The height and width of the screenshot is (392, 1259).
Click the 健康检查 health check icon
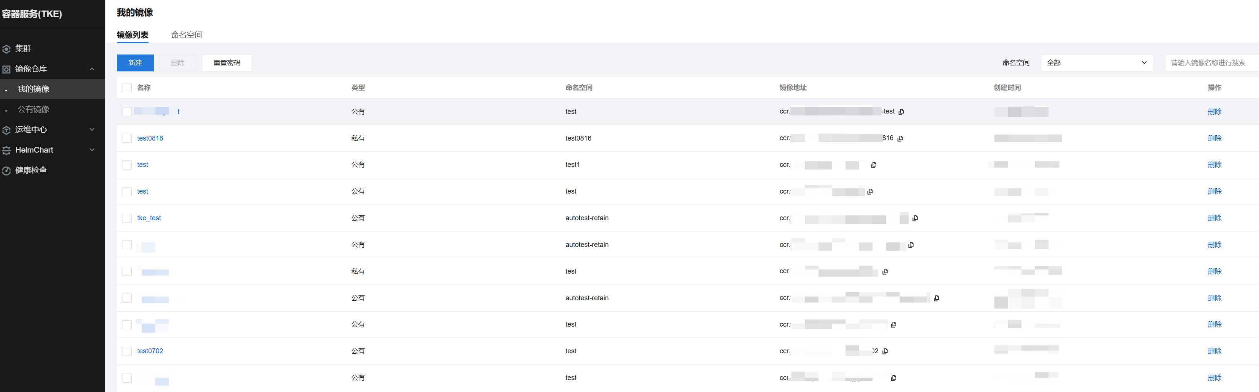(6, 171)
